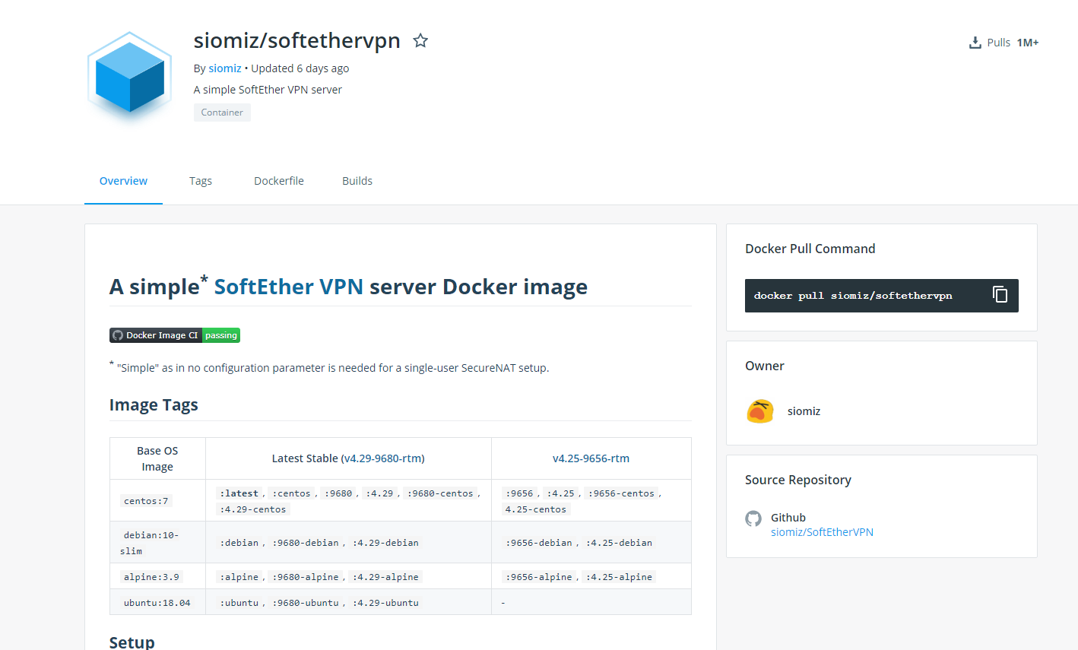Open the Dockerfile tab

[279, 181]
